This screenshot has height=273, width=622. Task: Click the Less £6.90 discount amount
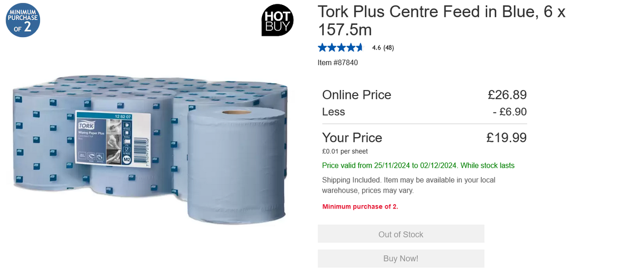click(x=510, y=112)
